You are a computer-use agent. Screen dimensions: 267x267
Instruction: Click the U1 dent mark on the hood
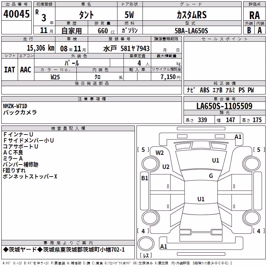(x=216, y=161)
